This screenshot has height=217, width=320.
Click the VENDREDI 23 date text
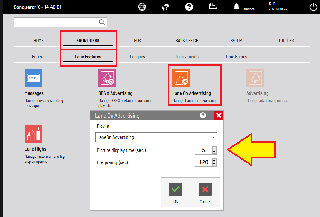pos(278,9)
